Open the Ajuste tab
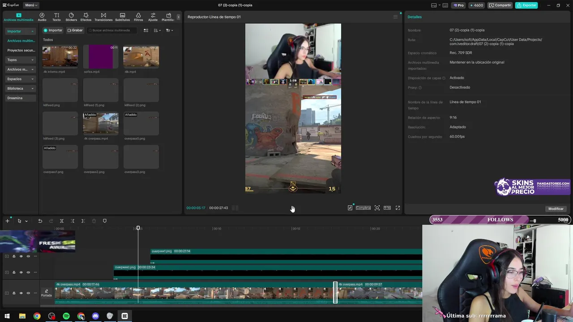The width and height of the screenshot is (573, 322). 153,17
